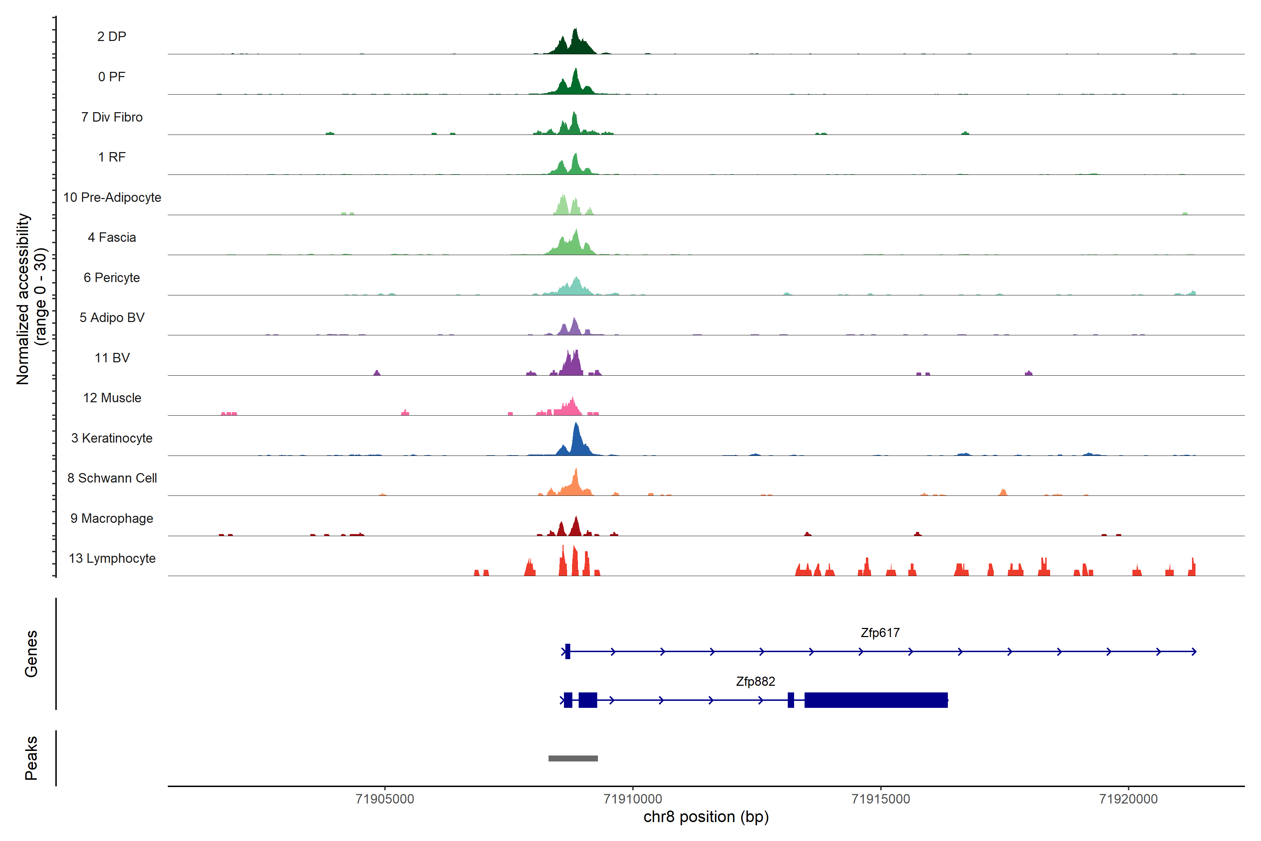Click the 3 Keratinocyte blue peak
The height and width of the screenshot is (841, 1261).
577,443
